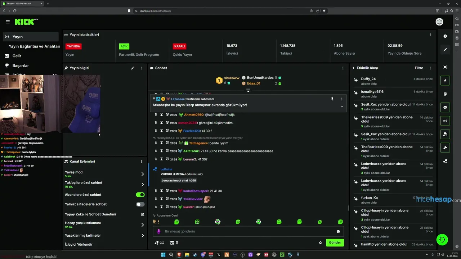Expand Hesap yaşı kısıtlaması settings
This screenshot has width=461, height=259.
tap(143, 225)
